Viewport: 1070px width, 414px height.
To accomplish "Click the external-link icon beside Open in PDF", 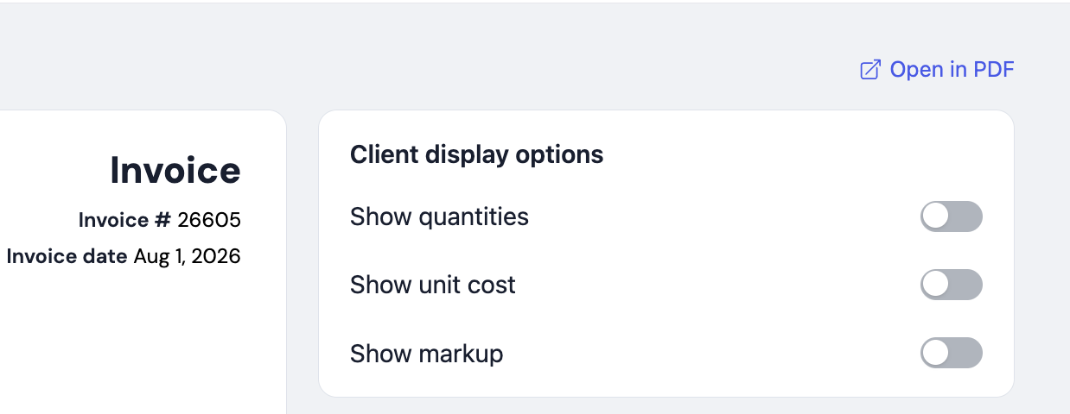I will point(870,70).
